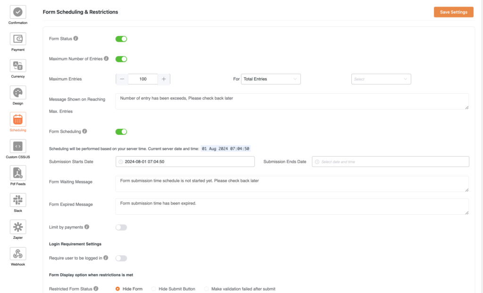Image resolution: width=483 pixels, height=293 pixels.
Task: Open the Design palette icon
Action: click(x=18, y=92)
